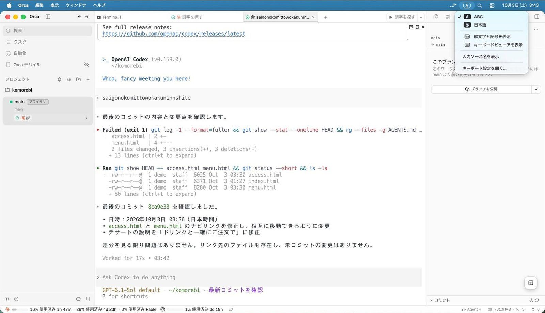Image resolution: width=545 pixels, height=313 pixels.
Task: Select 日本語 input source
Action: 492,25
